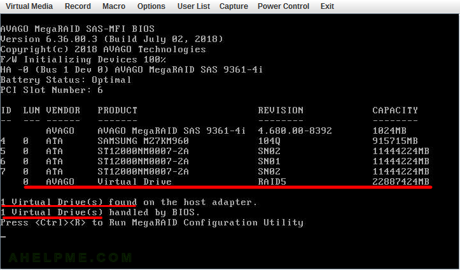The width and height of the screenshot is (460, 270).
Task: Click the 'Version 6.36.00.3' build line
Action: pos(112,39)
